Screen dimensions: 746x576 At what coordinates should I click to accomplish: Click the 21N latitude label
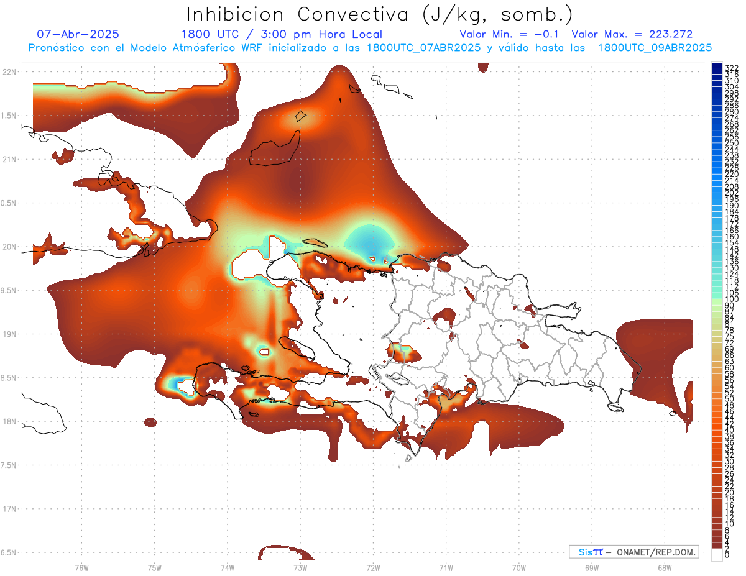9,160
